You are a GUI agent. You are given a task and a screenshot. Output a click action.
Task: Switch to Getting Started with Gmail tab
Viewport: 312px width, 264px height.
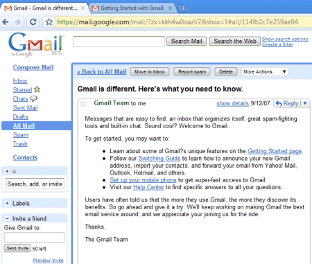(x=132, y=8)
